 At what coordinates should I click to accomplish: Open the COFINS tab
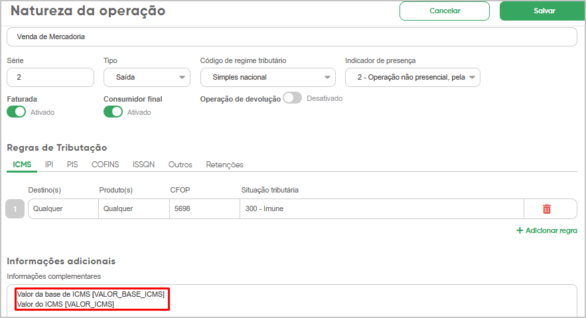pyautogui.click(x=105, y=165)
